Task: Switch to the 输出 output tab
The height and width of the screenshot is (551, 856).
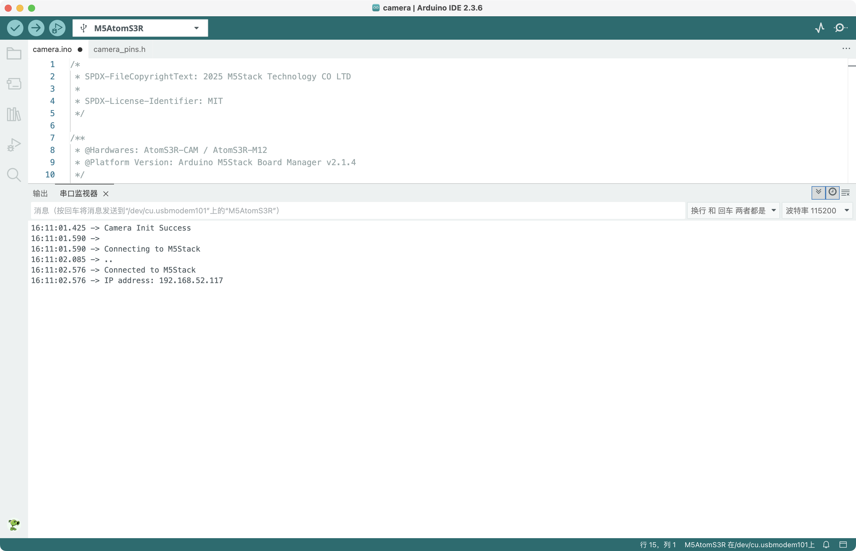Action: coord(40,193)
